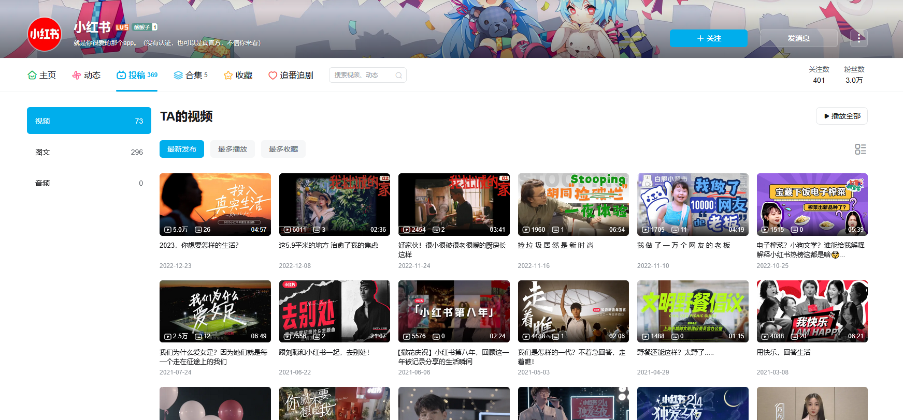Open the 小红书第八年 thumbnail
This screenshot has width=903, height=420.
[454, 311]
